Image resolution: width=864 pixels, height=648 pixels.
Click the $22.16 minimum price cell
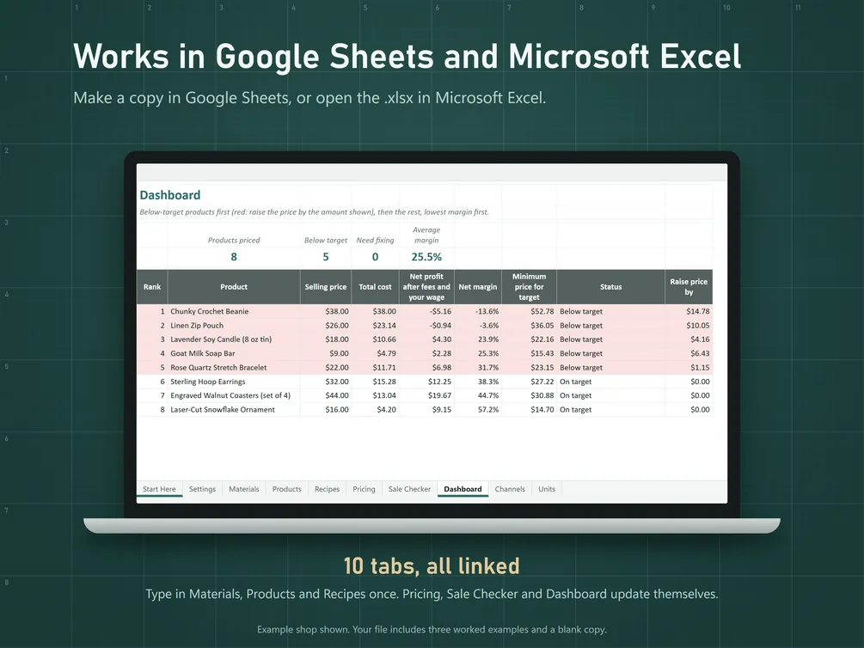point(529,339)
